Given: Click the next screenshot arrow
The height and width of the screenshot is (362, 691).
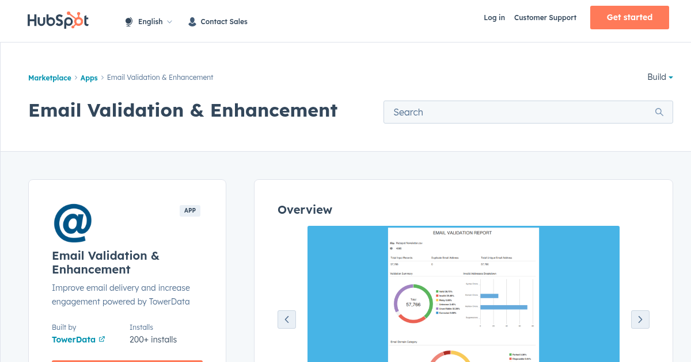Looking at the screenshot, I should [x=640, y=319].
